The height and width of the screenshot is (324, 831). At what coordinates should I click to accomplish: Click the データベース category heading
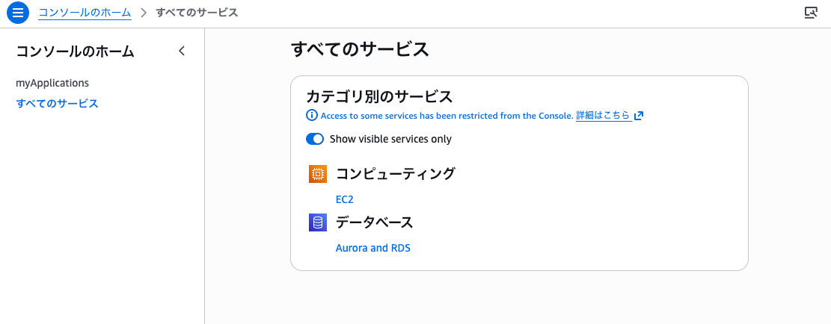pyautogui.click(x=374, y=222)
